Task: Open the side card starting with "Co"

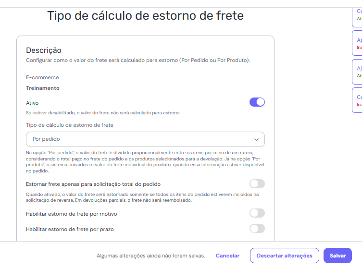Action: [358, 15]
